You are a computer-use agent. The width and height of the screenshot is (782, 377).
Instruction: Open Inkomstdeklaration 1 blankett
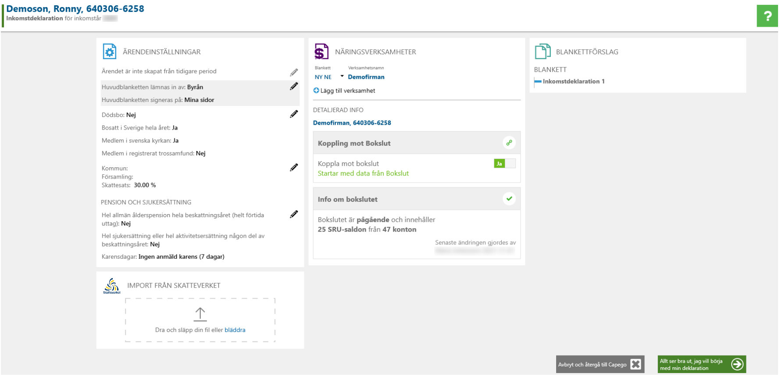(x=574, y=81)
